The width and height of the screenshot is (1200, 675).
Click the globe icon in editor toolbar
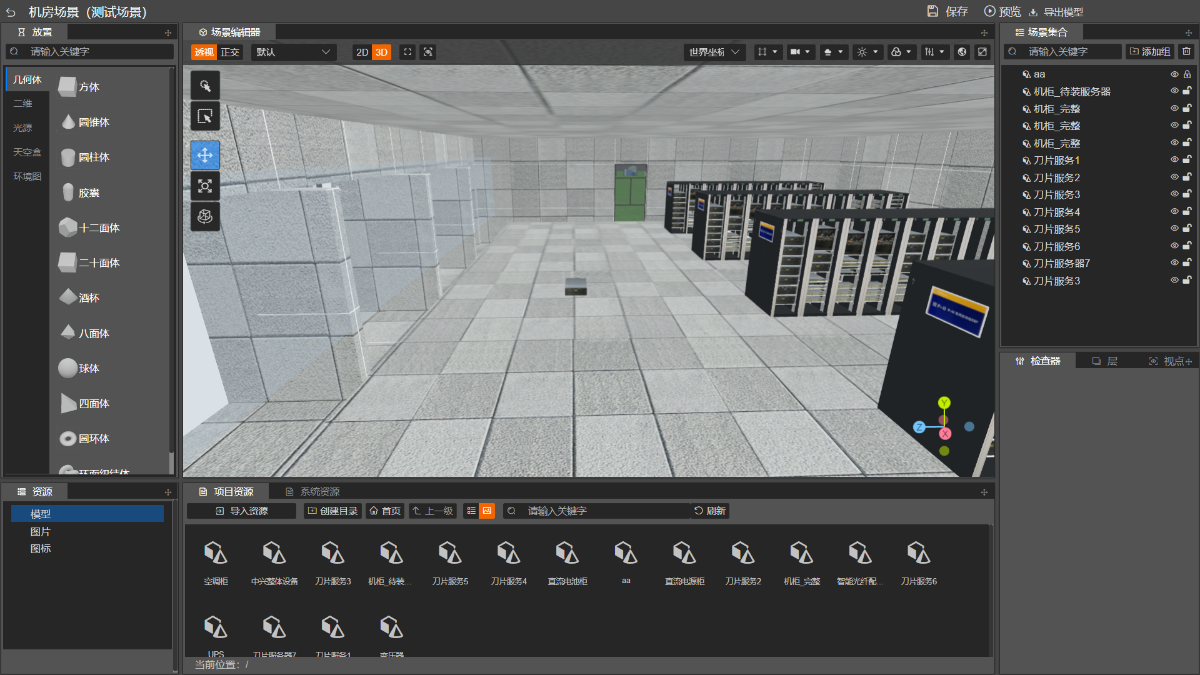point(962,52)
